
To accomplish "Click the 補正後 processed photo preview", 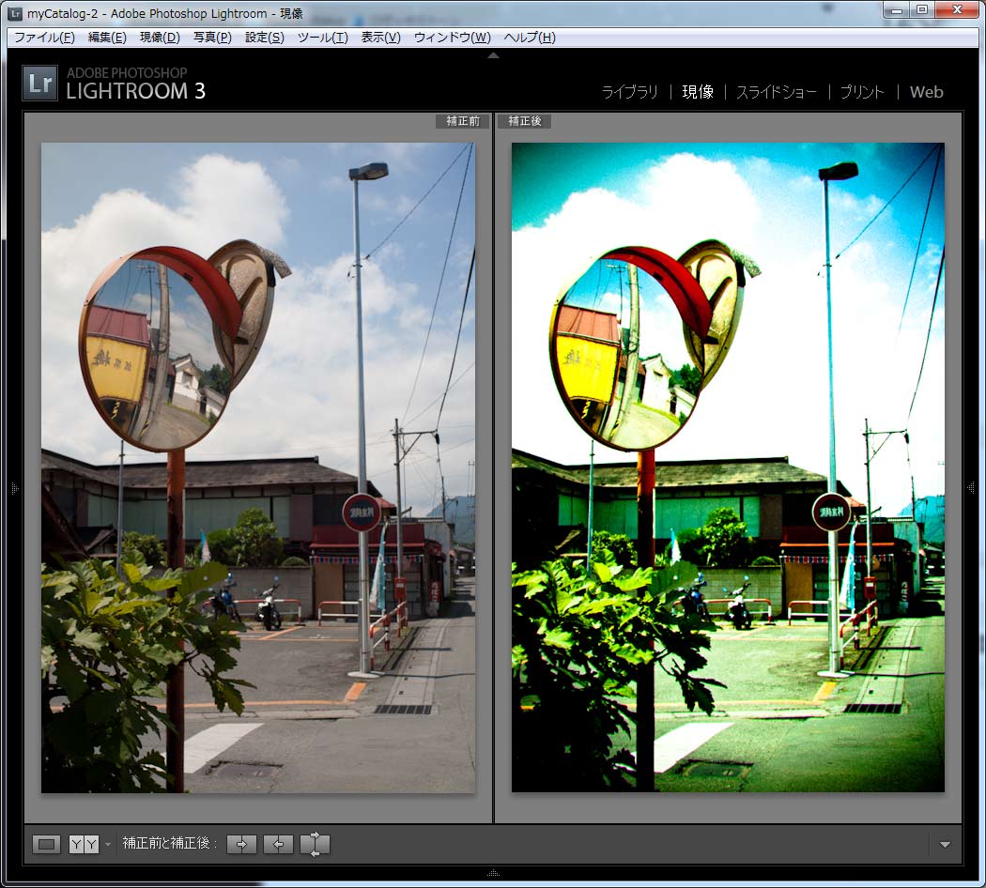I will coord(728,467).
